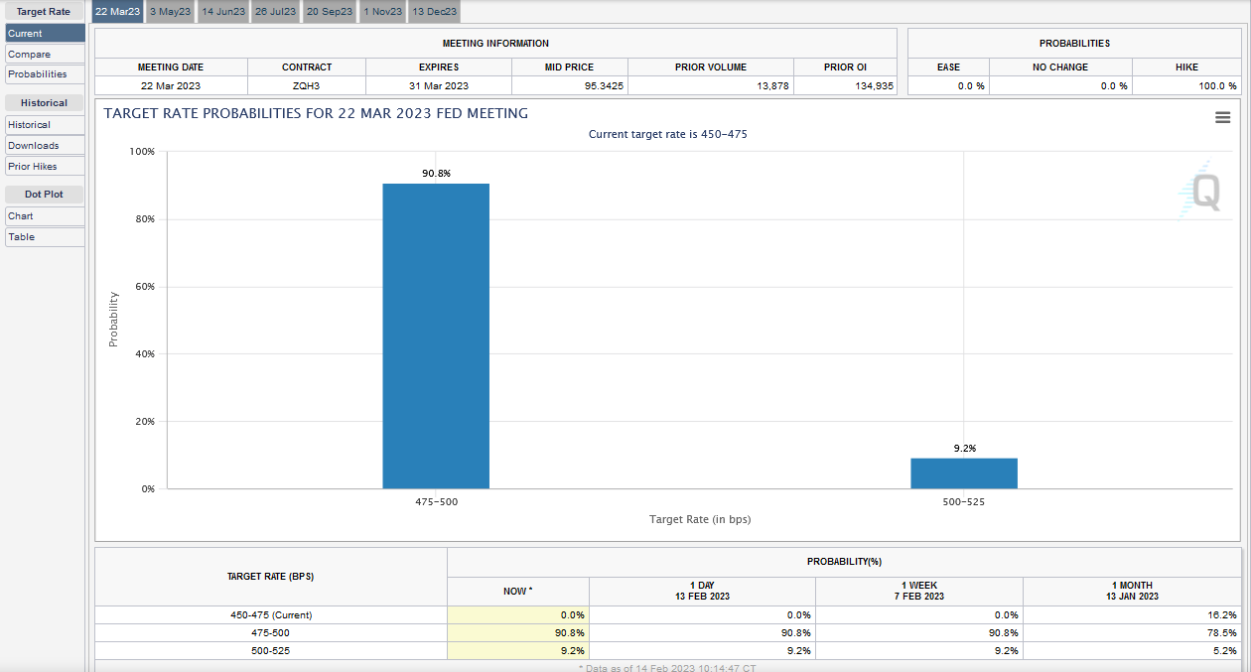Show the Prior Hikes sidebar item
Image resolution: width=1251 pixels, height=672 pixels.
45,167
